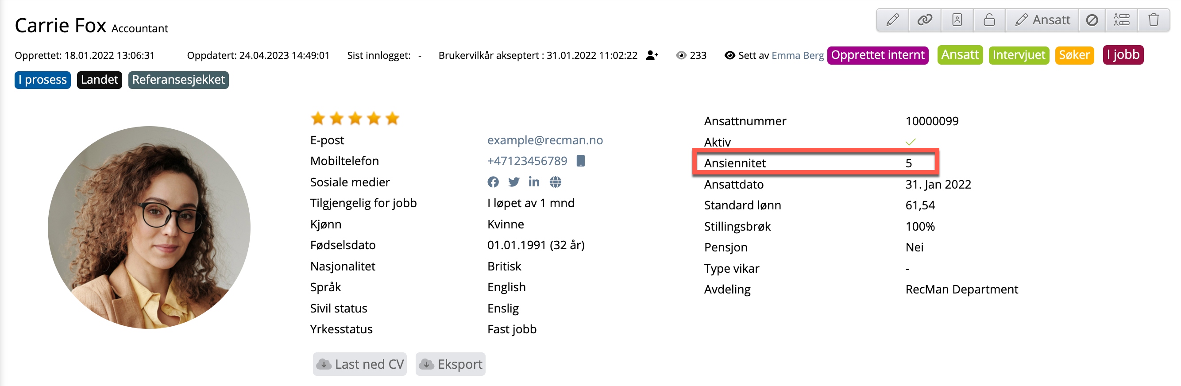Click the trash can delete icon

[x=1153, y=20]
